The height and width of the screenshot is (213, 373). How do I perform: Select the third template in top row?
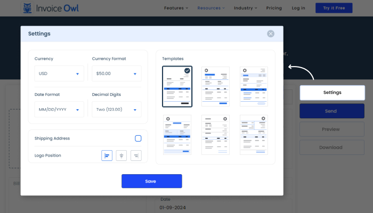pyautogui.click(x=254, y=86)
